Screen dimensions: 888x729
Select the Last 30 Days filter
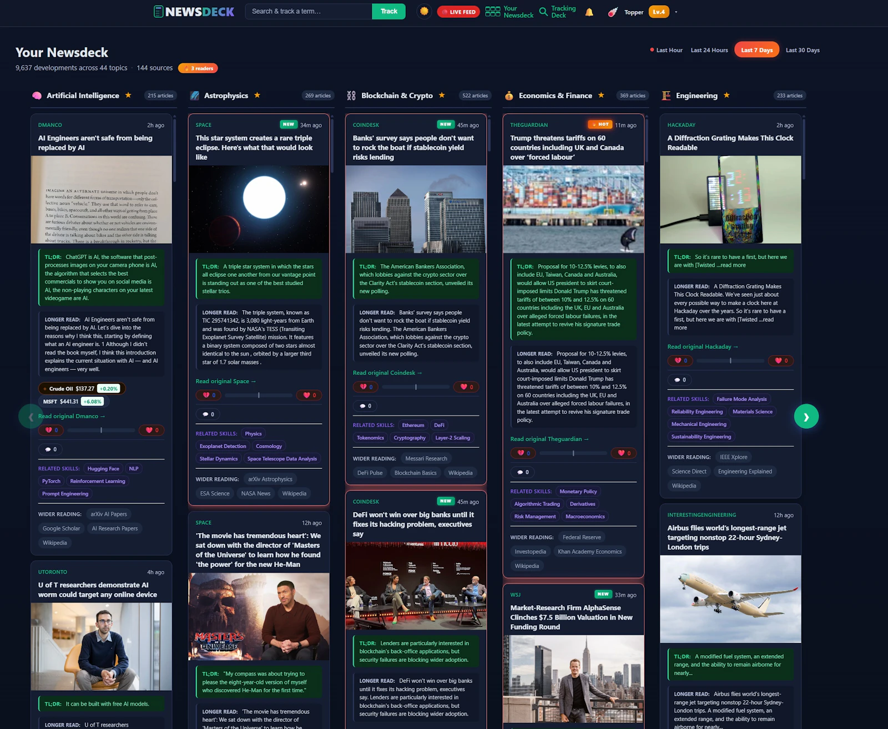tap(803, 50)
